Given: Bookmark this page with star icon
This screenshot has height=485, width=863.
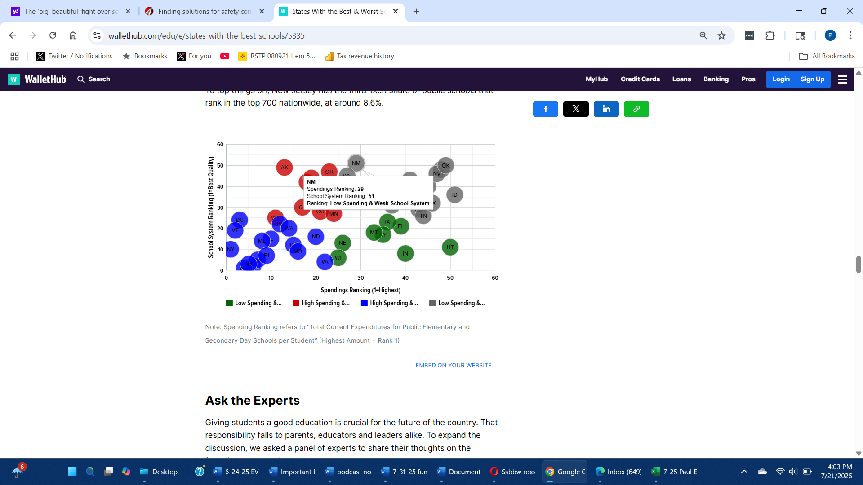Looking at the screenshot, I should (721, 35).
